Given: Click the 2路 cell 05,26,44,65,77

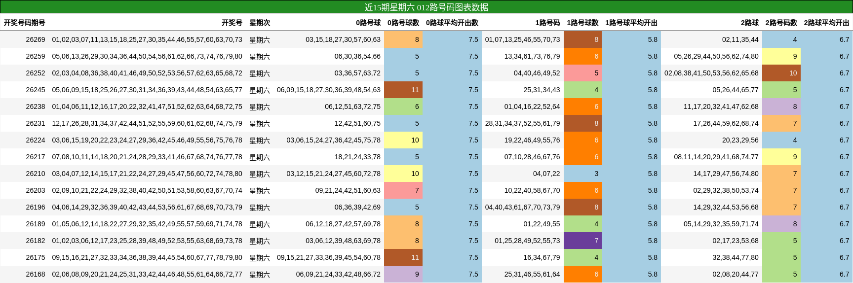Looking at the screenshot, I should point(736,90).
